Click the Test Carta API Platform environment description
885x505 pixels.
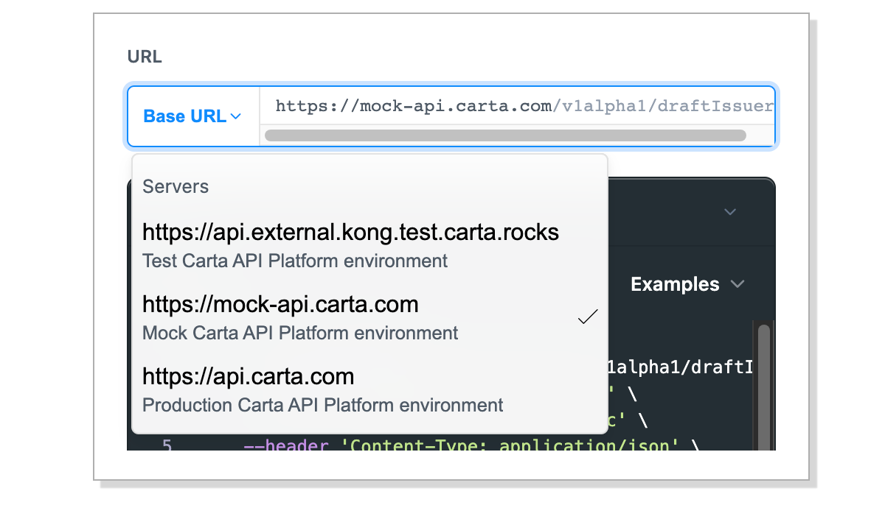click(295, 261)
